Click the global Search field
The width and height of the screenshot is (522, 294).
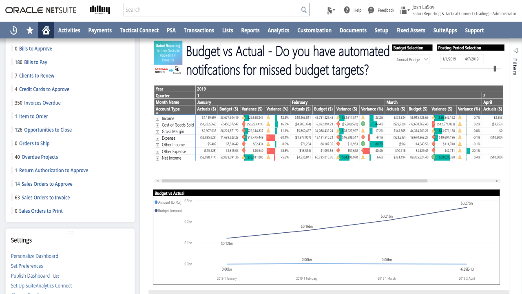click(x=217, y=10)
